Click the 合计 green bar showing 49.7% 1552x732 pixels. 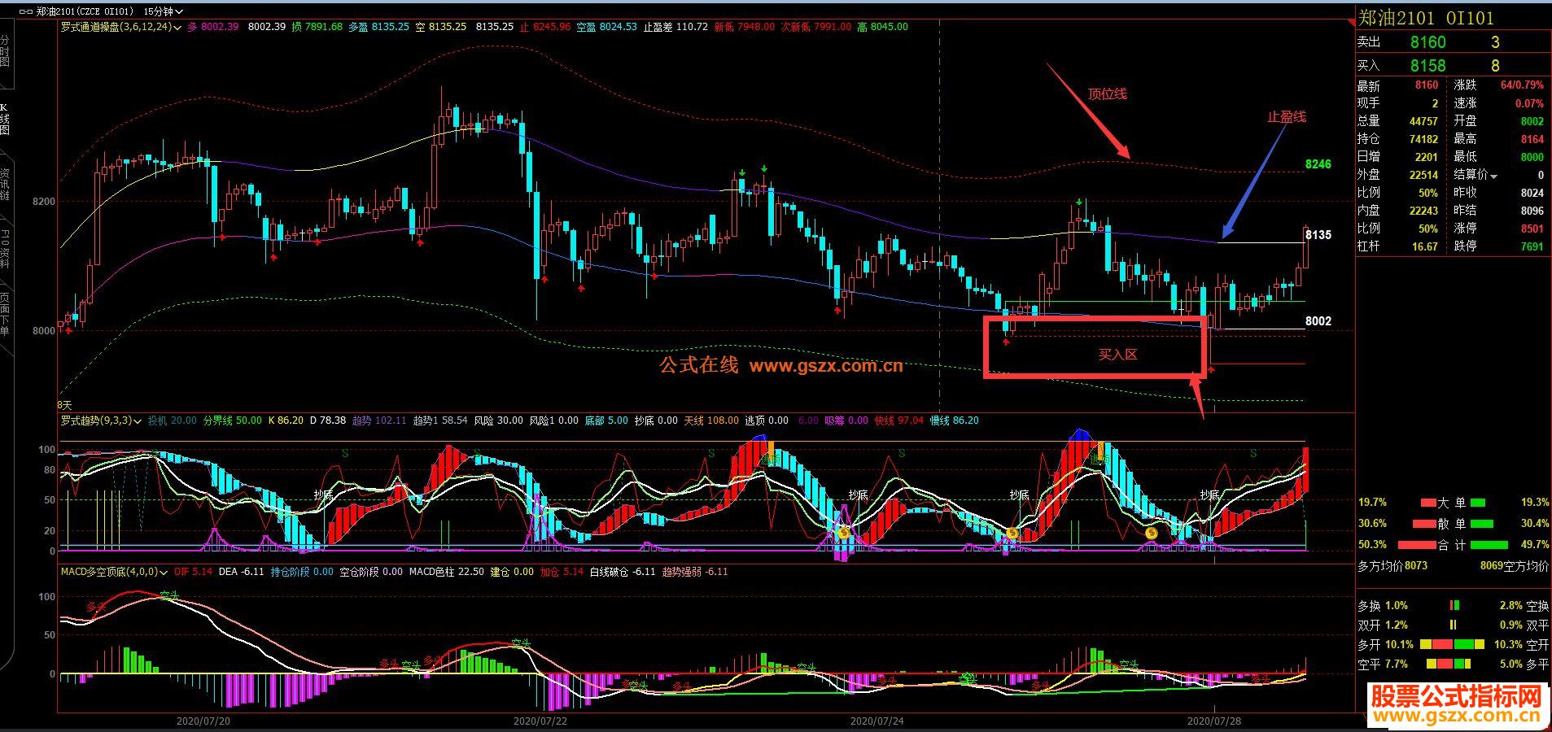1489,545
